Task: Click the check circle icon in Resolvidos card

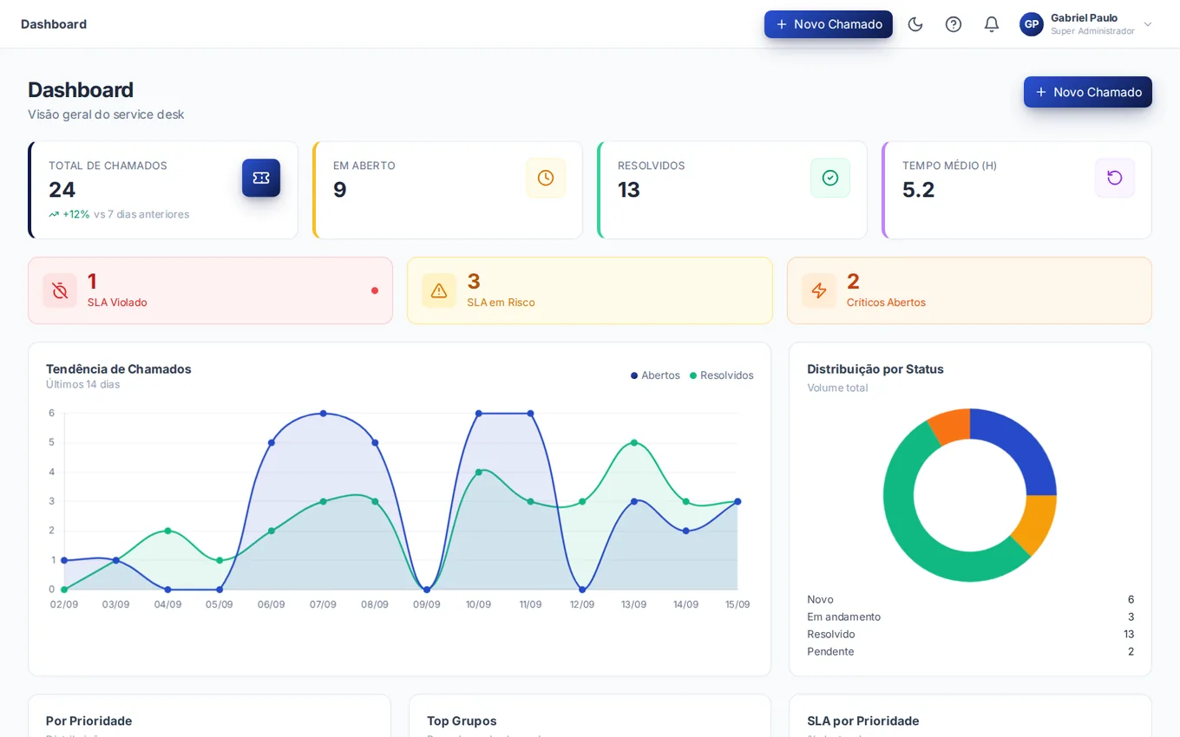Action: click(830, 178)
